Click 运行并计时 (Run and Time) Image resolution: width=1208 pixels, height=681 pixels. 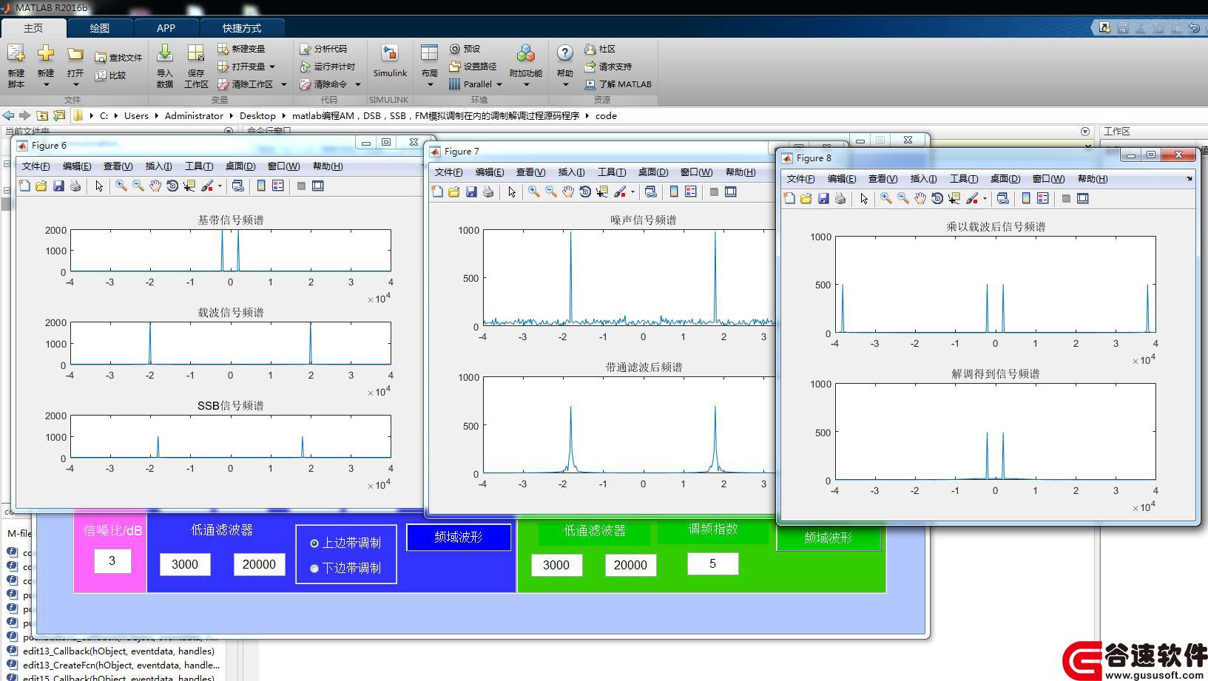tap(328, 67)
